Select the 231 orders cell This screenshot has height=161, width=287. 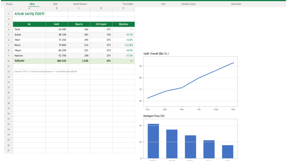[x=79, y=50]
